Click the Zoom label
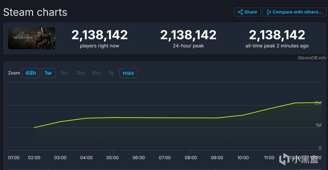328x170 pixels. click(14, 73)
